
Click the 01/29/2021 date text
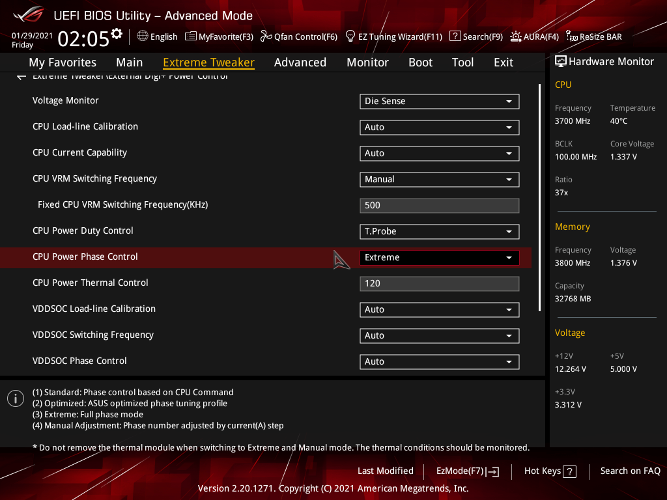[33, 36]
